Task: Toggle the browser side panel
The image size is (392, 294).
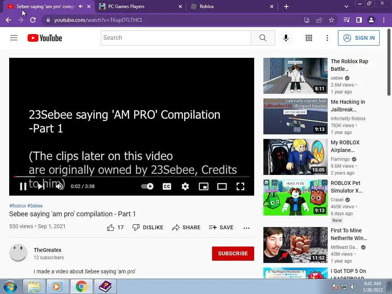Action: (359, 20)
